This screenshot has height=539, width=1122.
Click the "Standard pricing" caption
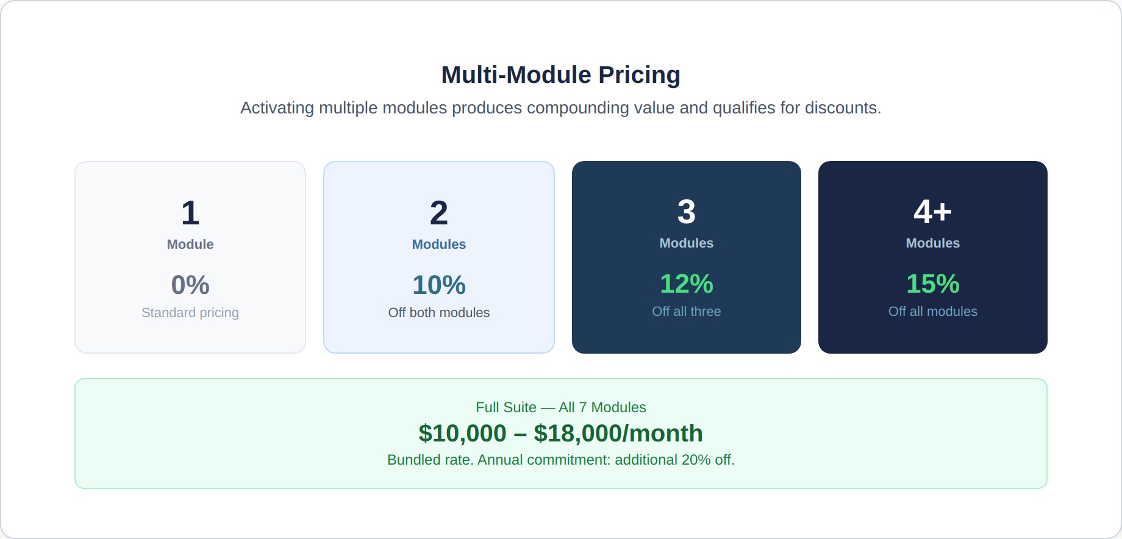190,313
